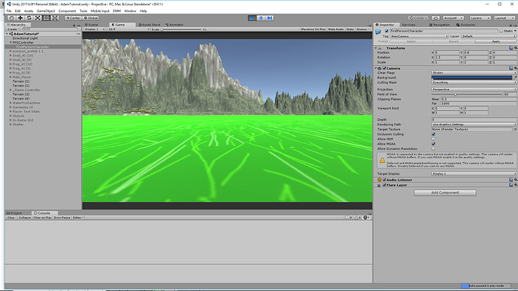Select the Hand tool in toolbar
The height and width of the screenshot is (291, 518).
coord(11,18)
